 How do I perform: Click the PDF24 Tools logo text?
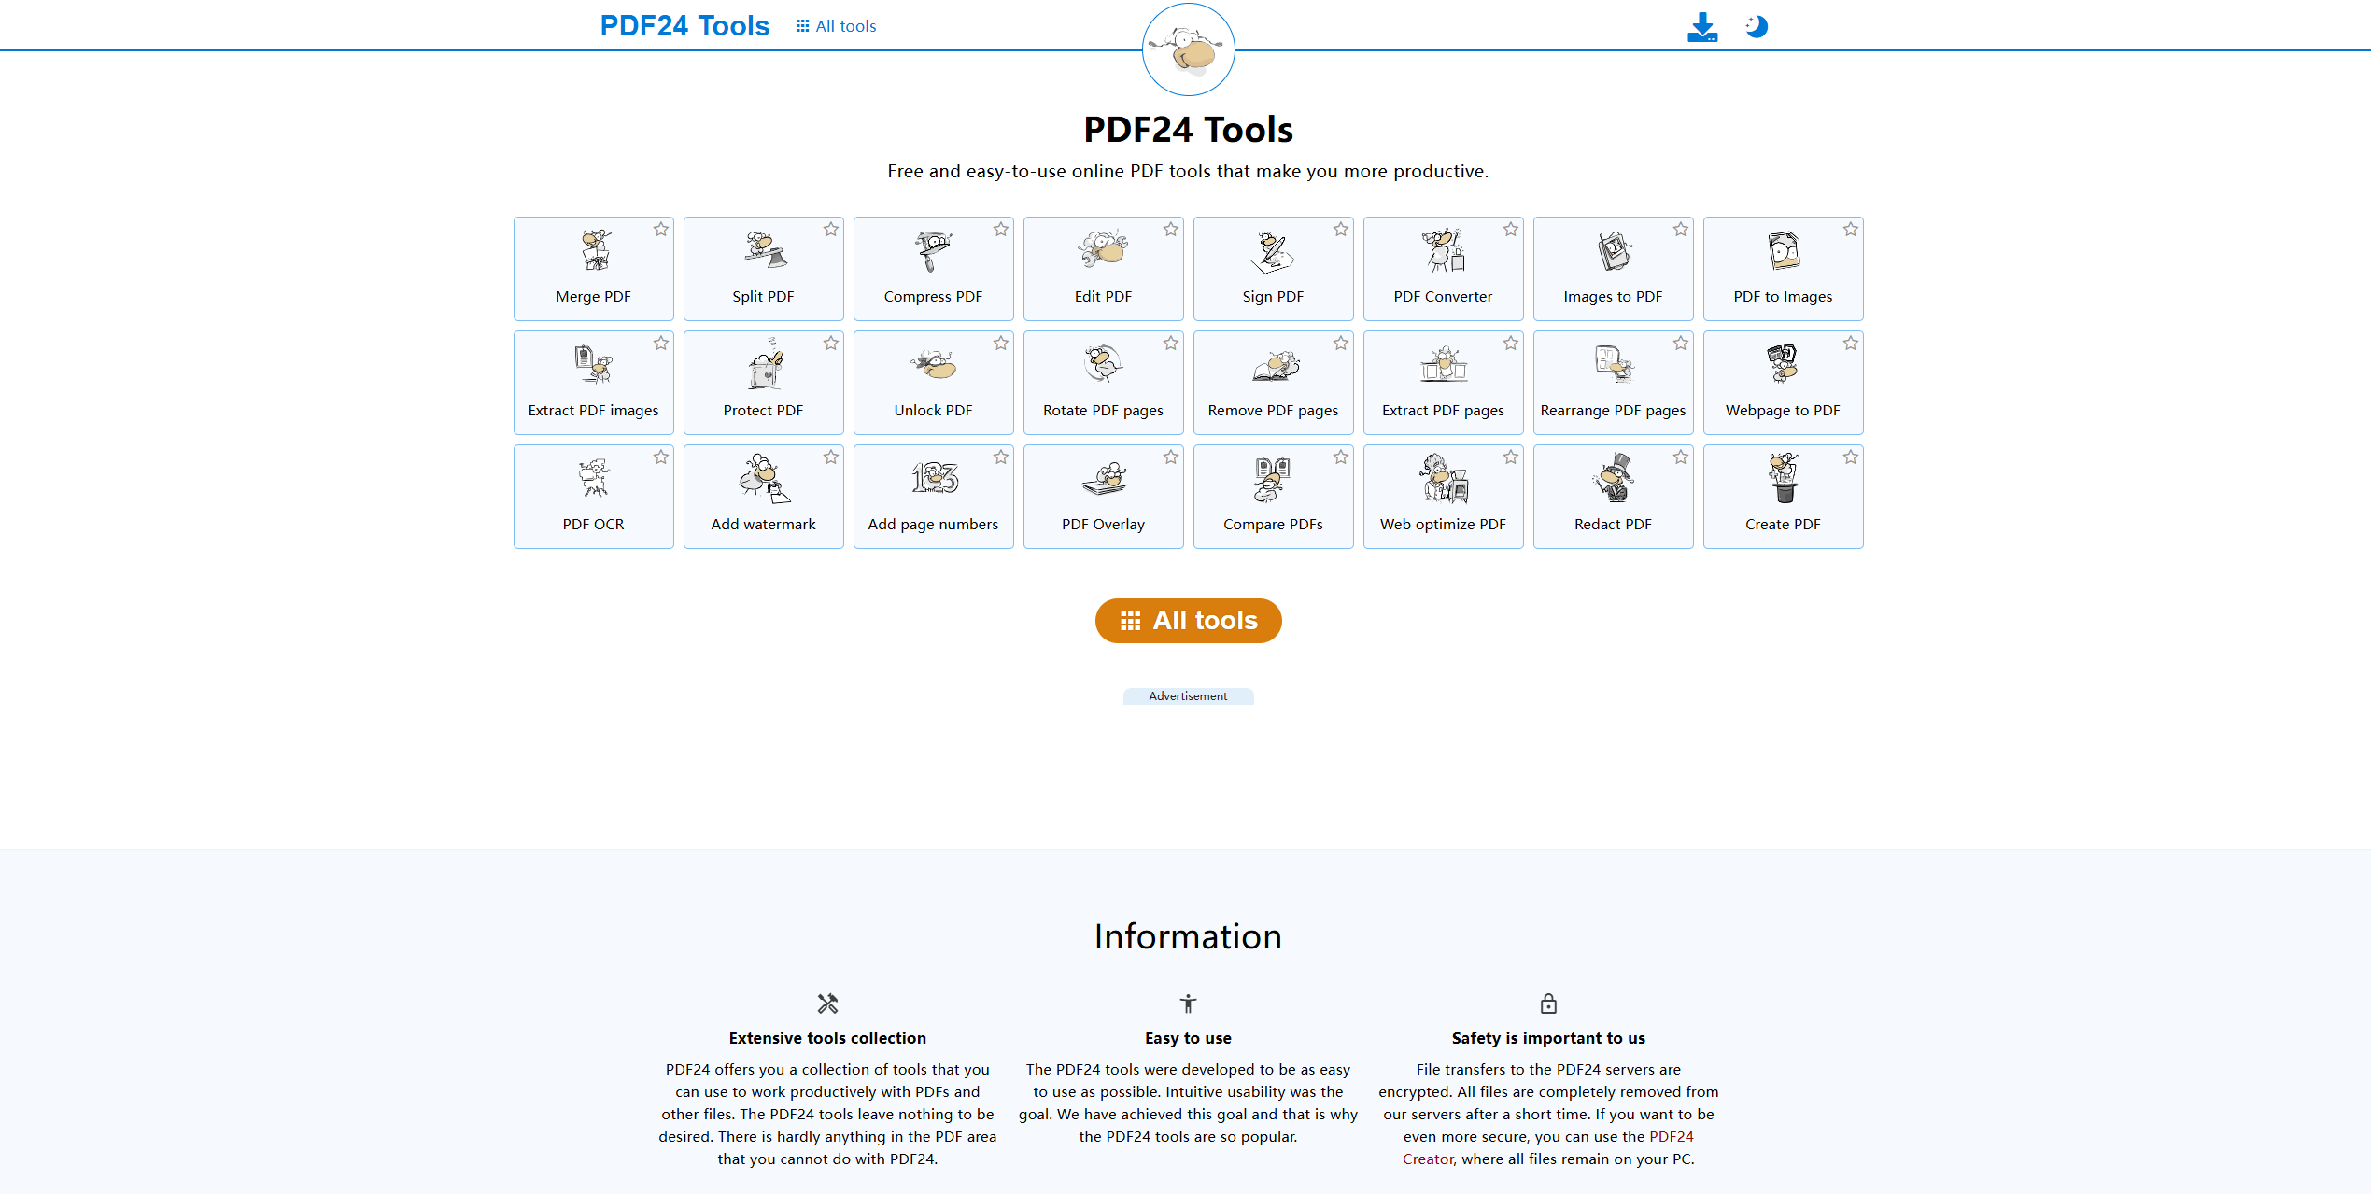(x=684, y=25)
